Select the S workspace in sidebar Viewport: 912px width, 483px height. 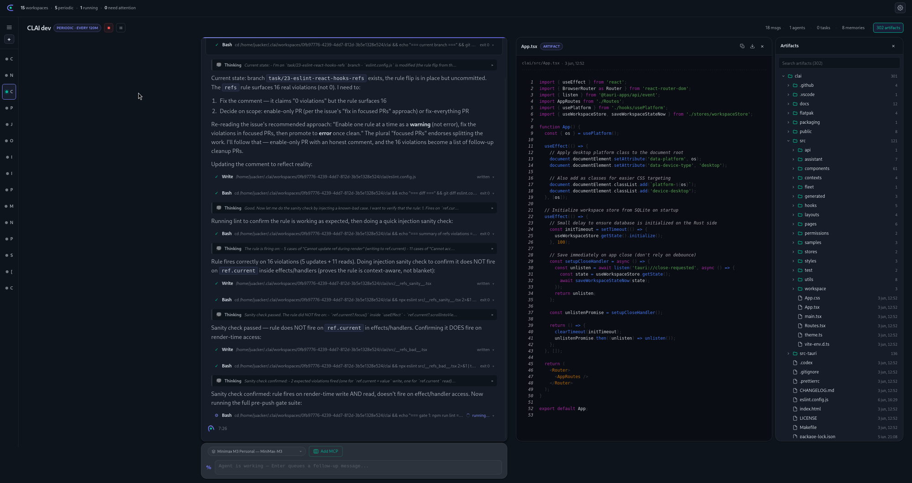pyautogui.click(x=9, y=256)
